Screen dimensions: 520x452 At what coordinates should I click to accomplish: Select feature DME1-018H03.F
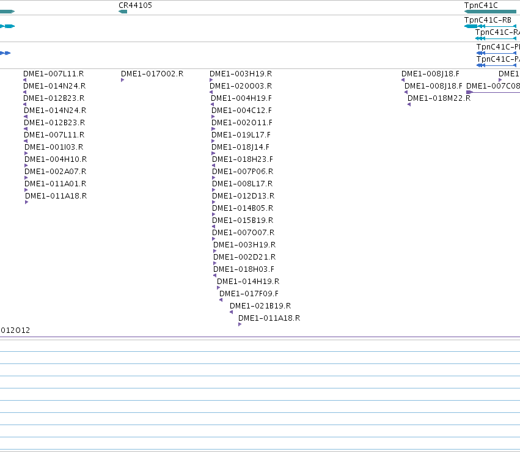(244, 269)
